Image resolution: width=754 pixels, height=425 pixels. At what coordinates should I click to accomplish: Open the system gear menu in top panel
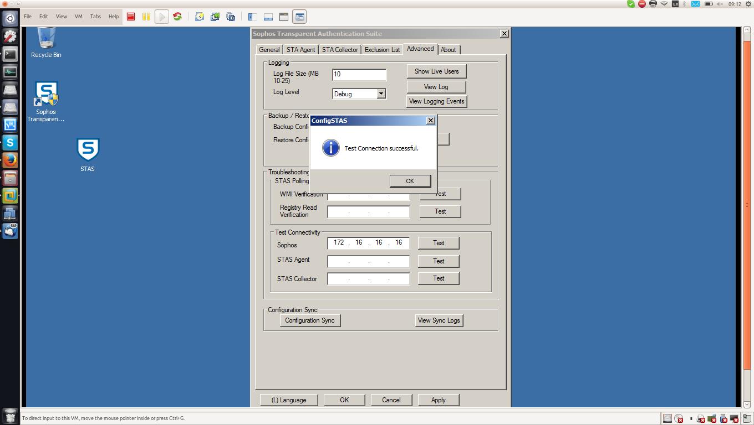748,4
